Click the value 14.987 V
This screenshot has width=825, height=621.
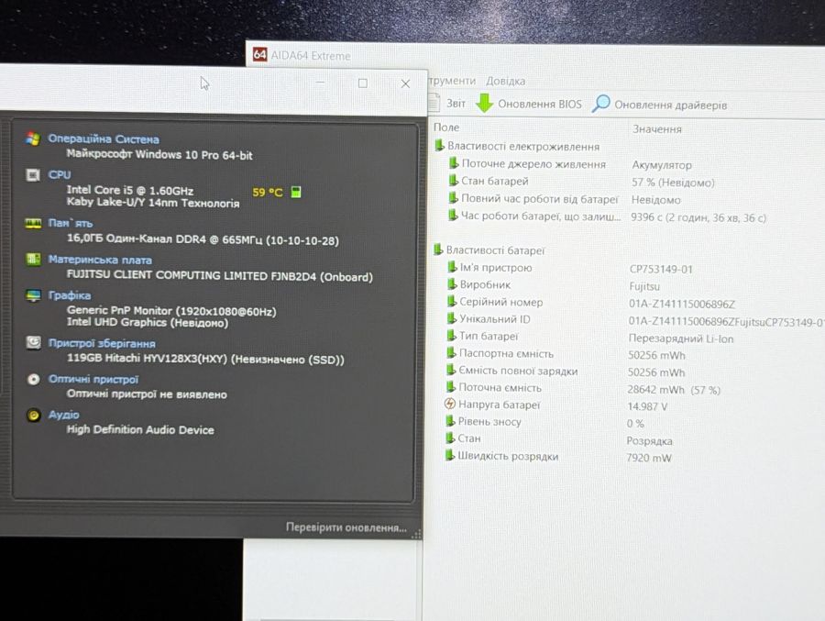tap(647, 406)
